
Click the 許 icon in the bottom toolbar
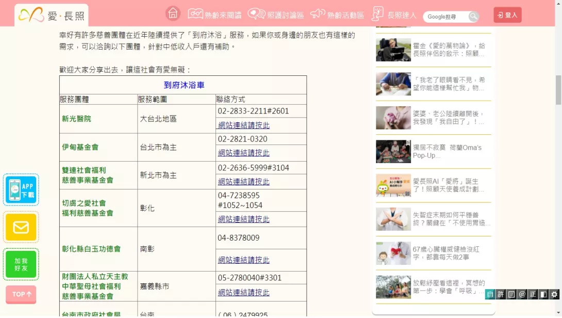click(x=501, y=294)
